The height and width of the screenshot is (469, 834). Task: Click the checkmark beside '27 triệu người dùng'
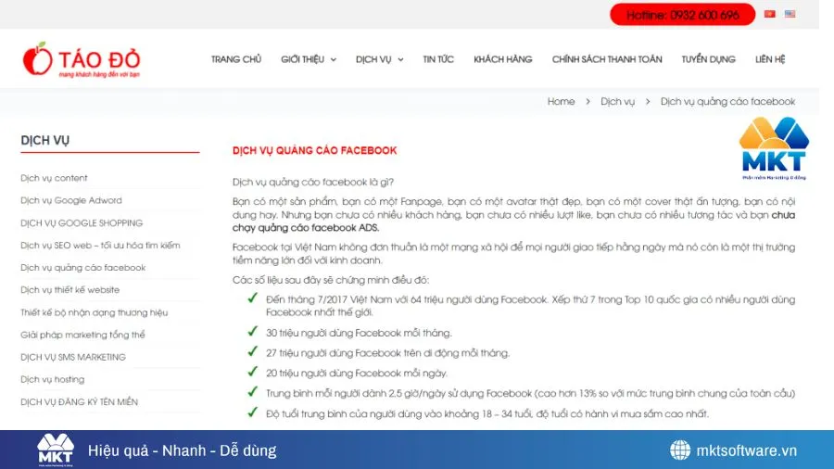(253, 351)
